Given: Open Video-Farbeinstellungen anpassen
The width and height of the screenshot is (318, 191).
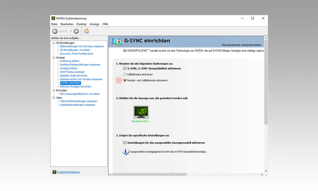Looking at the screenshot, I should pyautogui.click(x=79, y=101).
